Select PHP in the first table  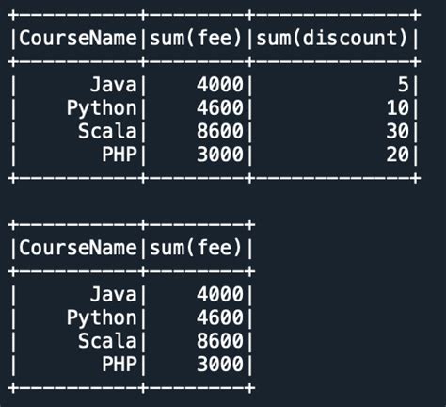(x=119, y=154)
